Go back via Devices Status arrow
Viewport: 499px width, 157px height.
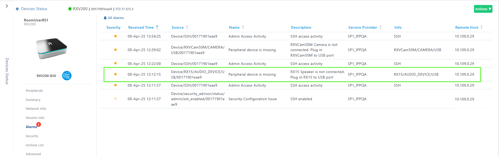tap(17, 9)
